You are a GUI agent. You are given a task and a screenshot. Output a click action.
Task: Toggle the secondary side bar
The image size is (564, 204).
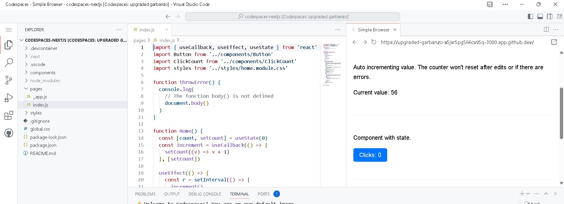550,16
